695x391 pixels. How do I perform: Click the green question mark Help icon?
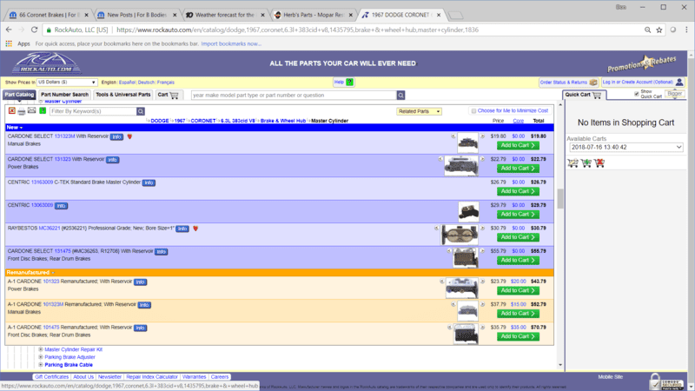[x=349, y=82]
